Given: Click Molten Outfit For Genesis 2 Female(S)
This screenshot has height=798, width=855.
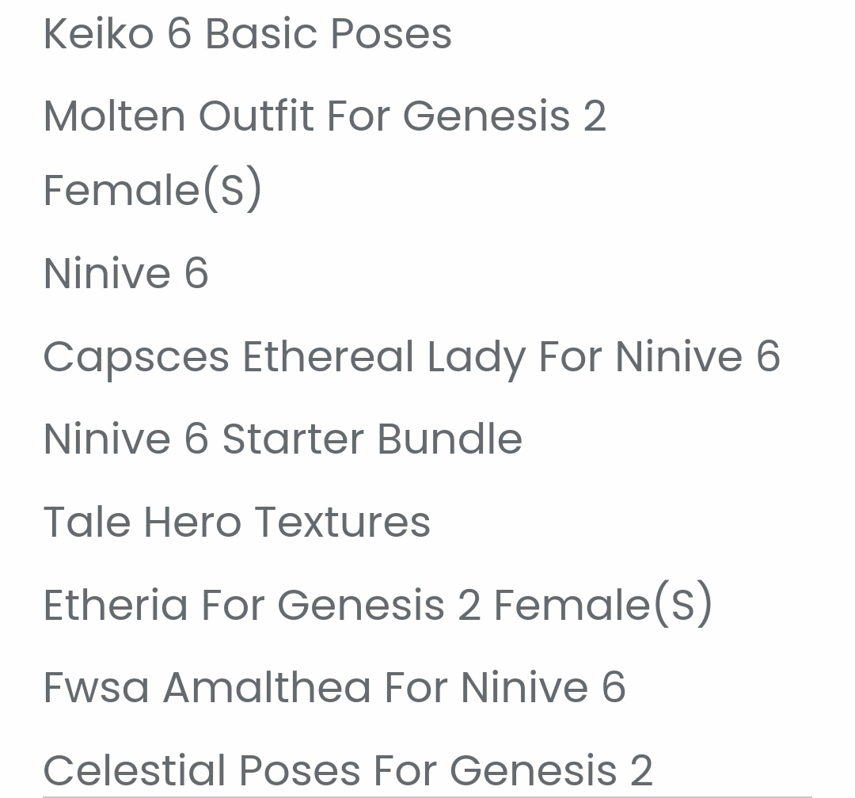Looking at the screenshot, I should tap(325, 116).
